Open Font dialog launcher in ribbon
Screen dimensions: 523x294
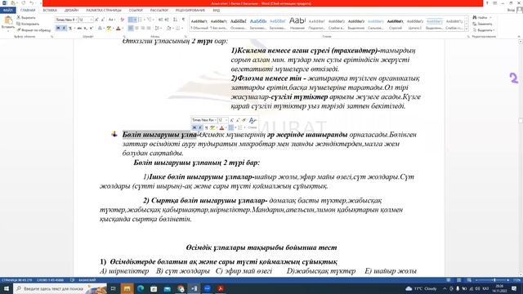[124, 36]
